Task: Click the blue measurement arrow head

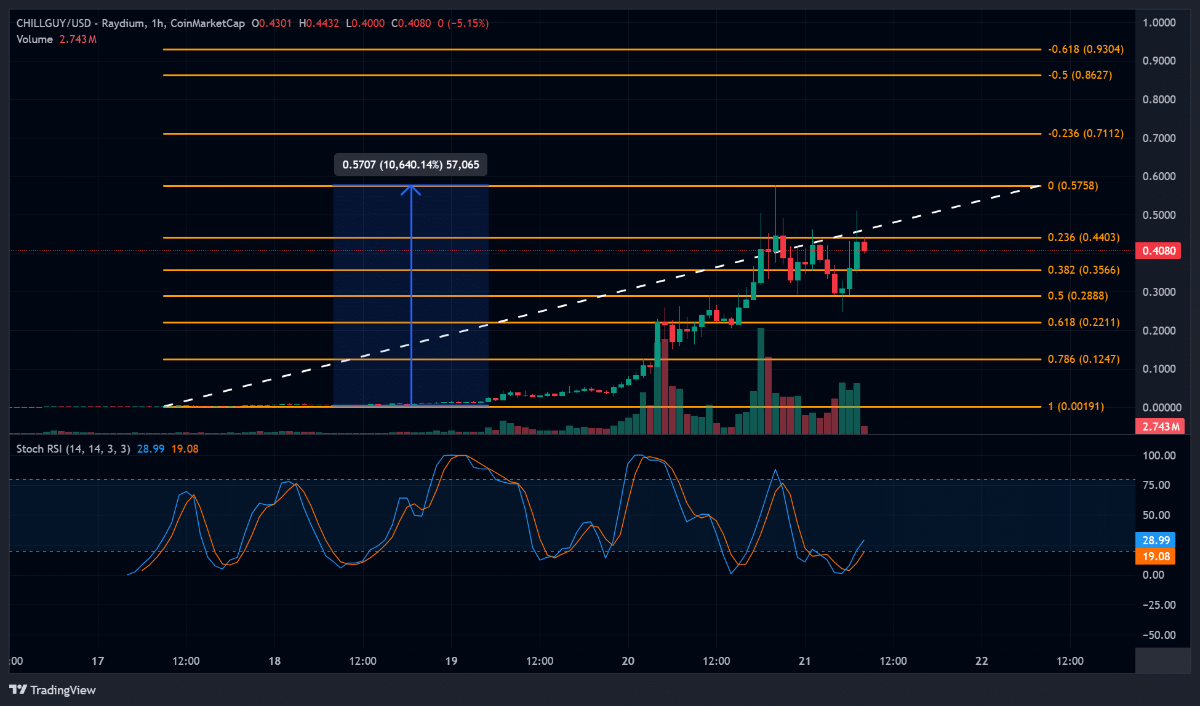Action: click(x=411, y=191)
